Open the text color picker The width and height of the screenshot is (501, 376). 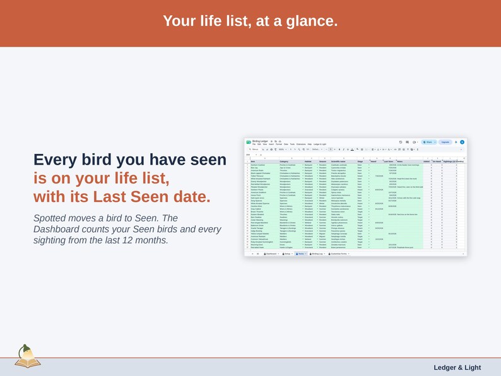[352, 150]
